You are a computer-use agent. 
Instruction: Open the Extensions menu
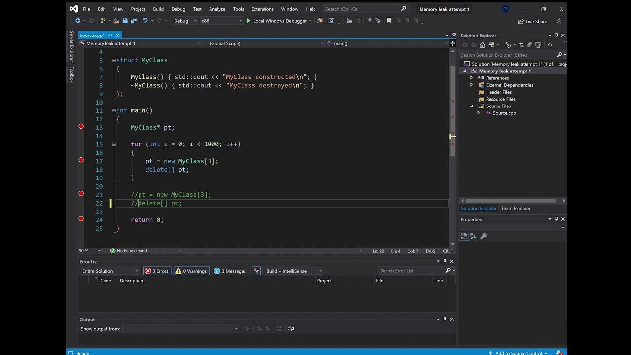[262, 9]
